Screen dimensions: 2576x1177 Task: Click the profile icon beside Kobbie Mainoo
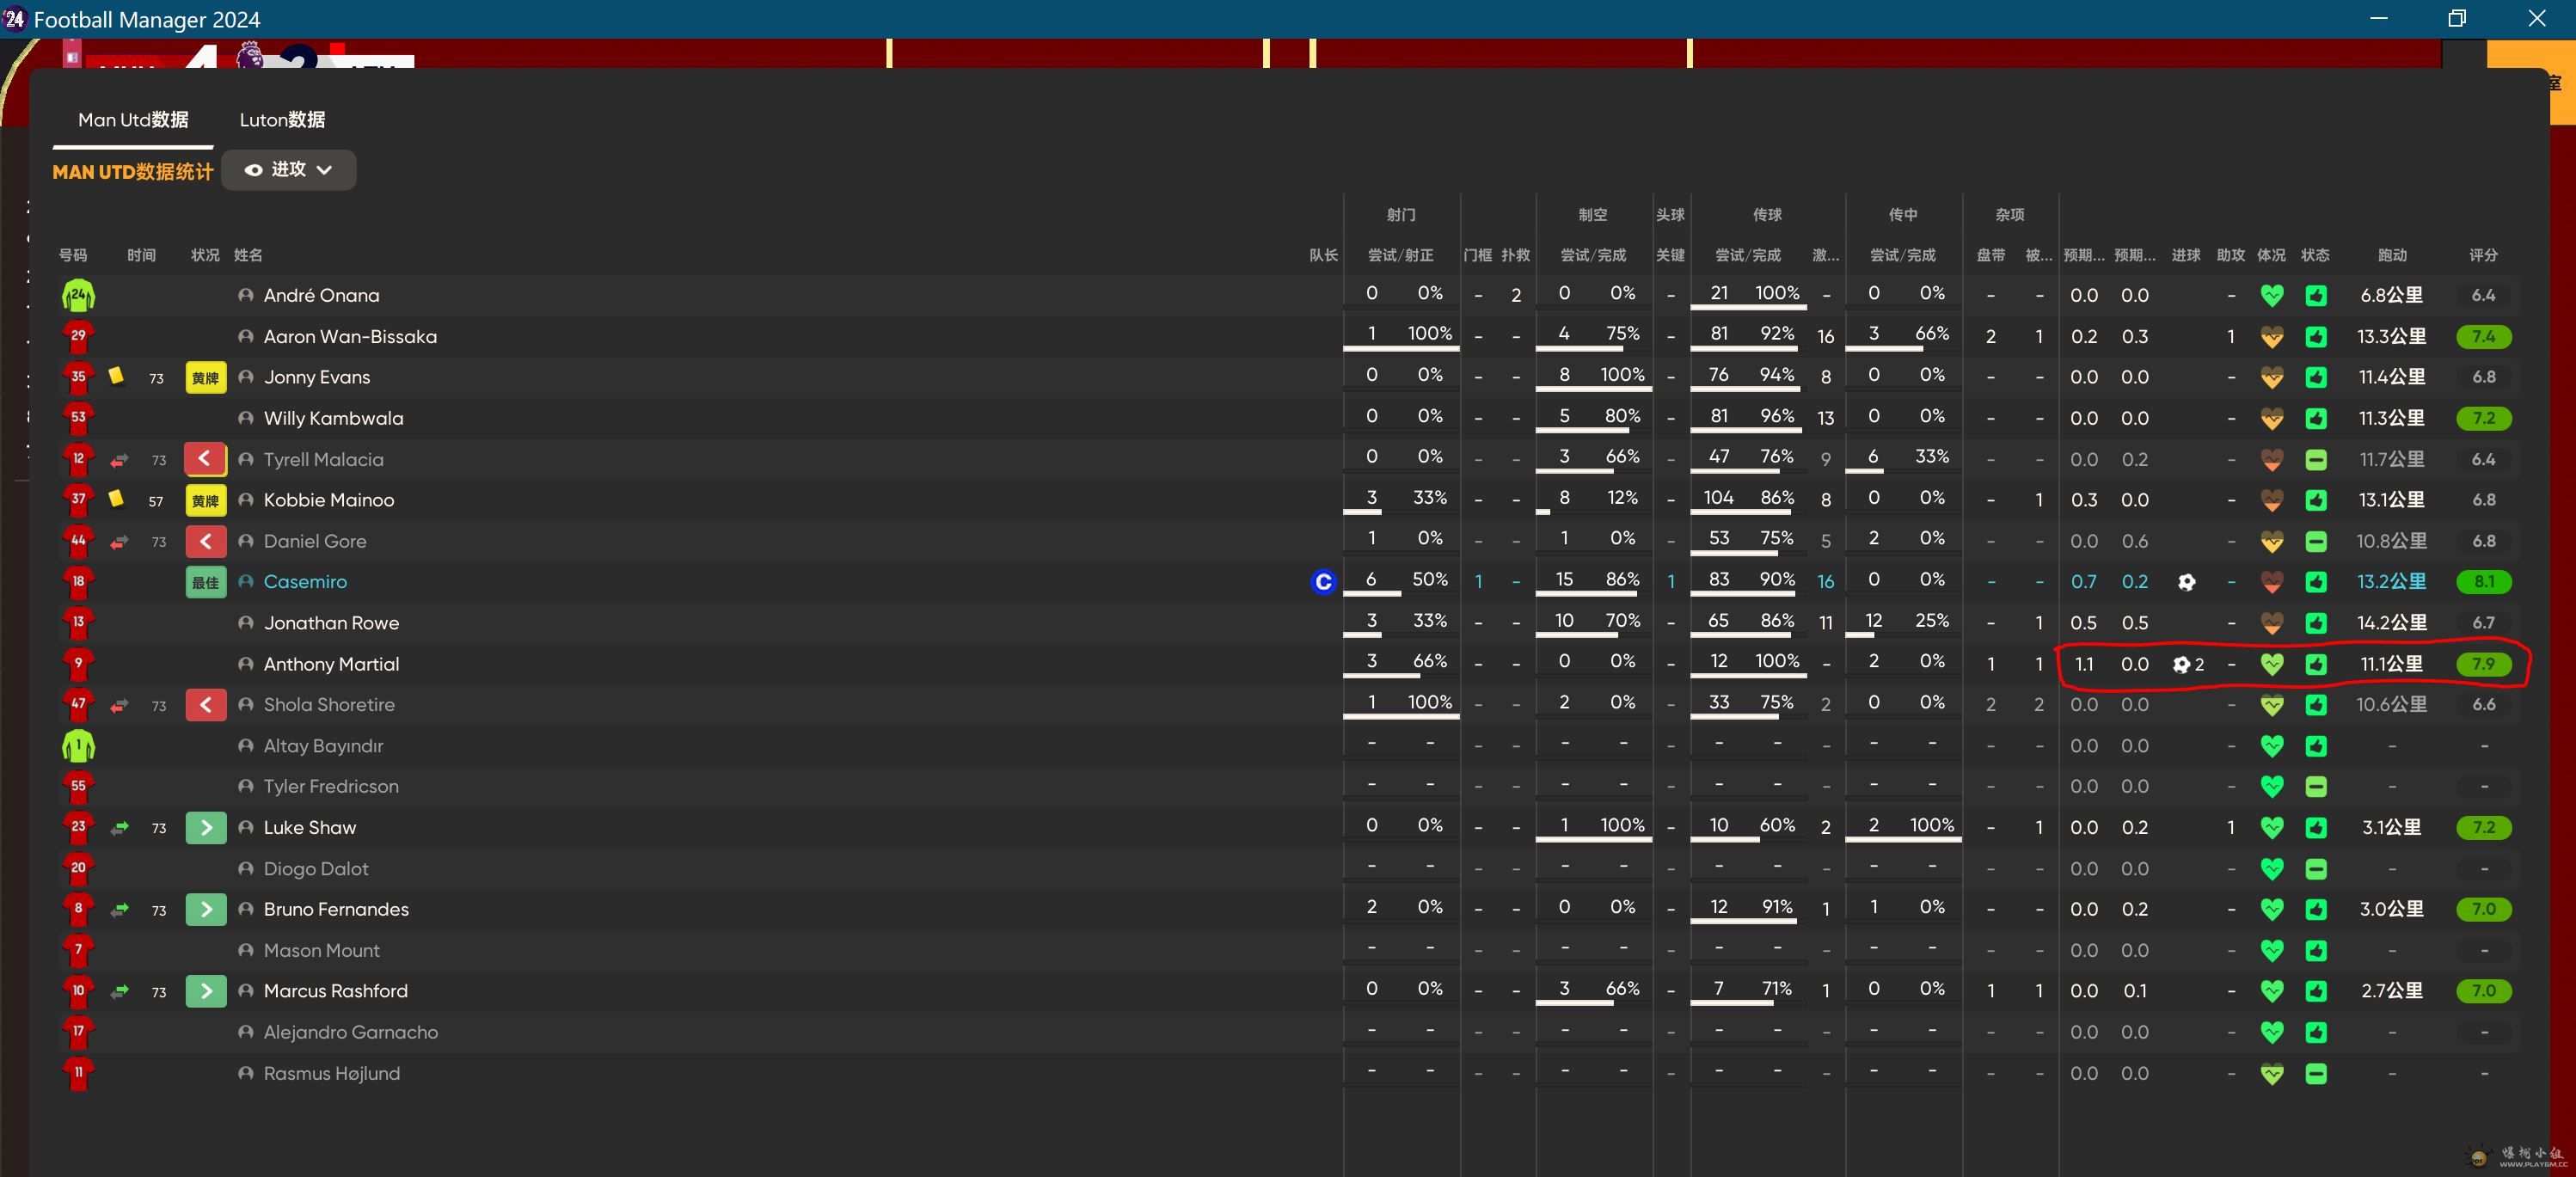coord(246,500)
